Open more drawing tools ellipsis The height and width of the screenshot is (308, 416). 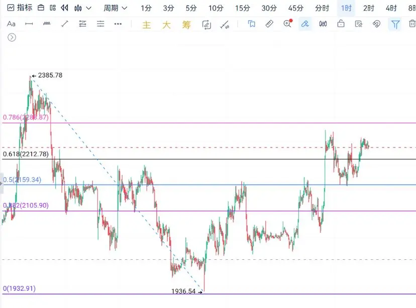tap(118, 24)
